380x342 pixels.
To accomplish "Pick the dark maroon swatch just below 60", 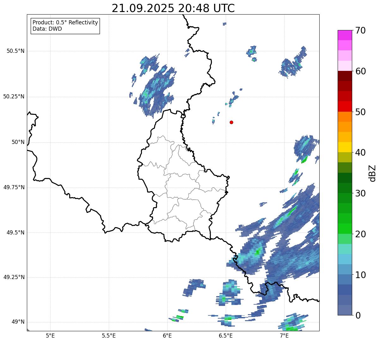I will click(345, 76).
